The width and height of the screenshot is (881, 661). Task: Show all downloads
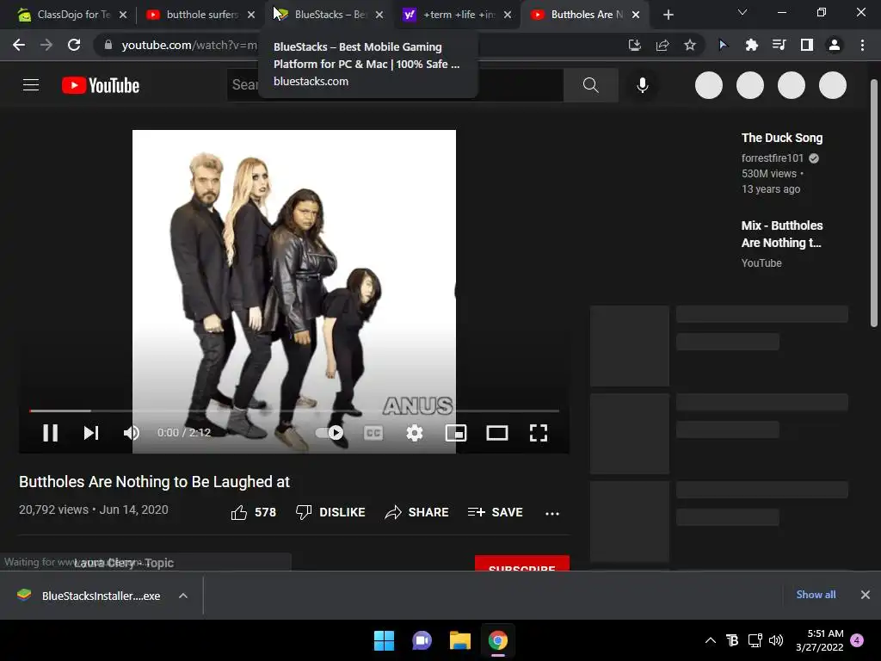(x=816, y=595)
